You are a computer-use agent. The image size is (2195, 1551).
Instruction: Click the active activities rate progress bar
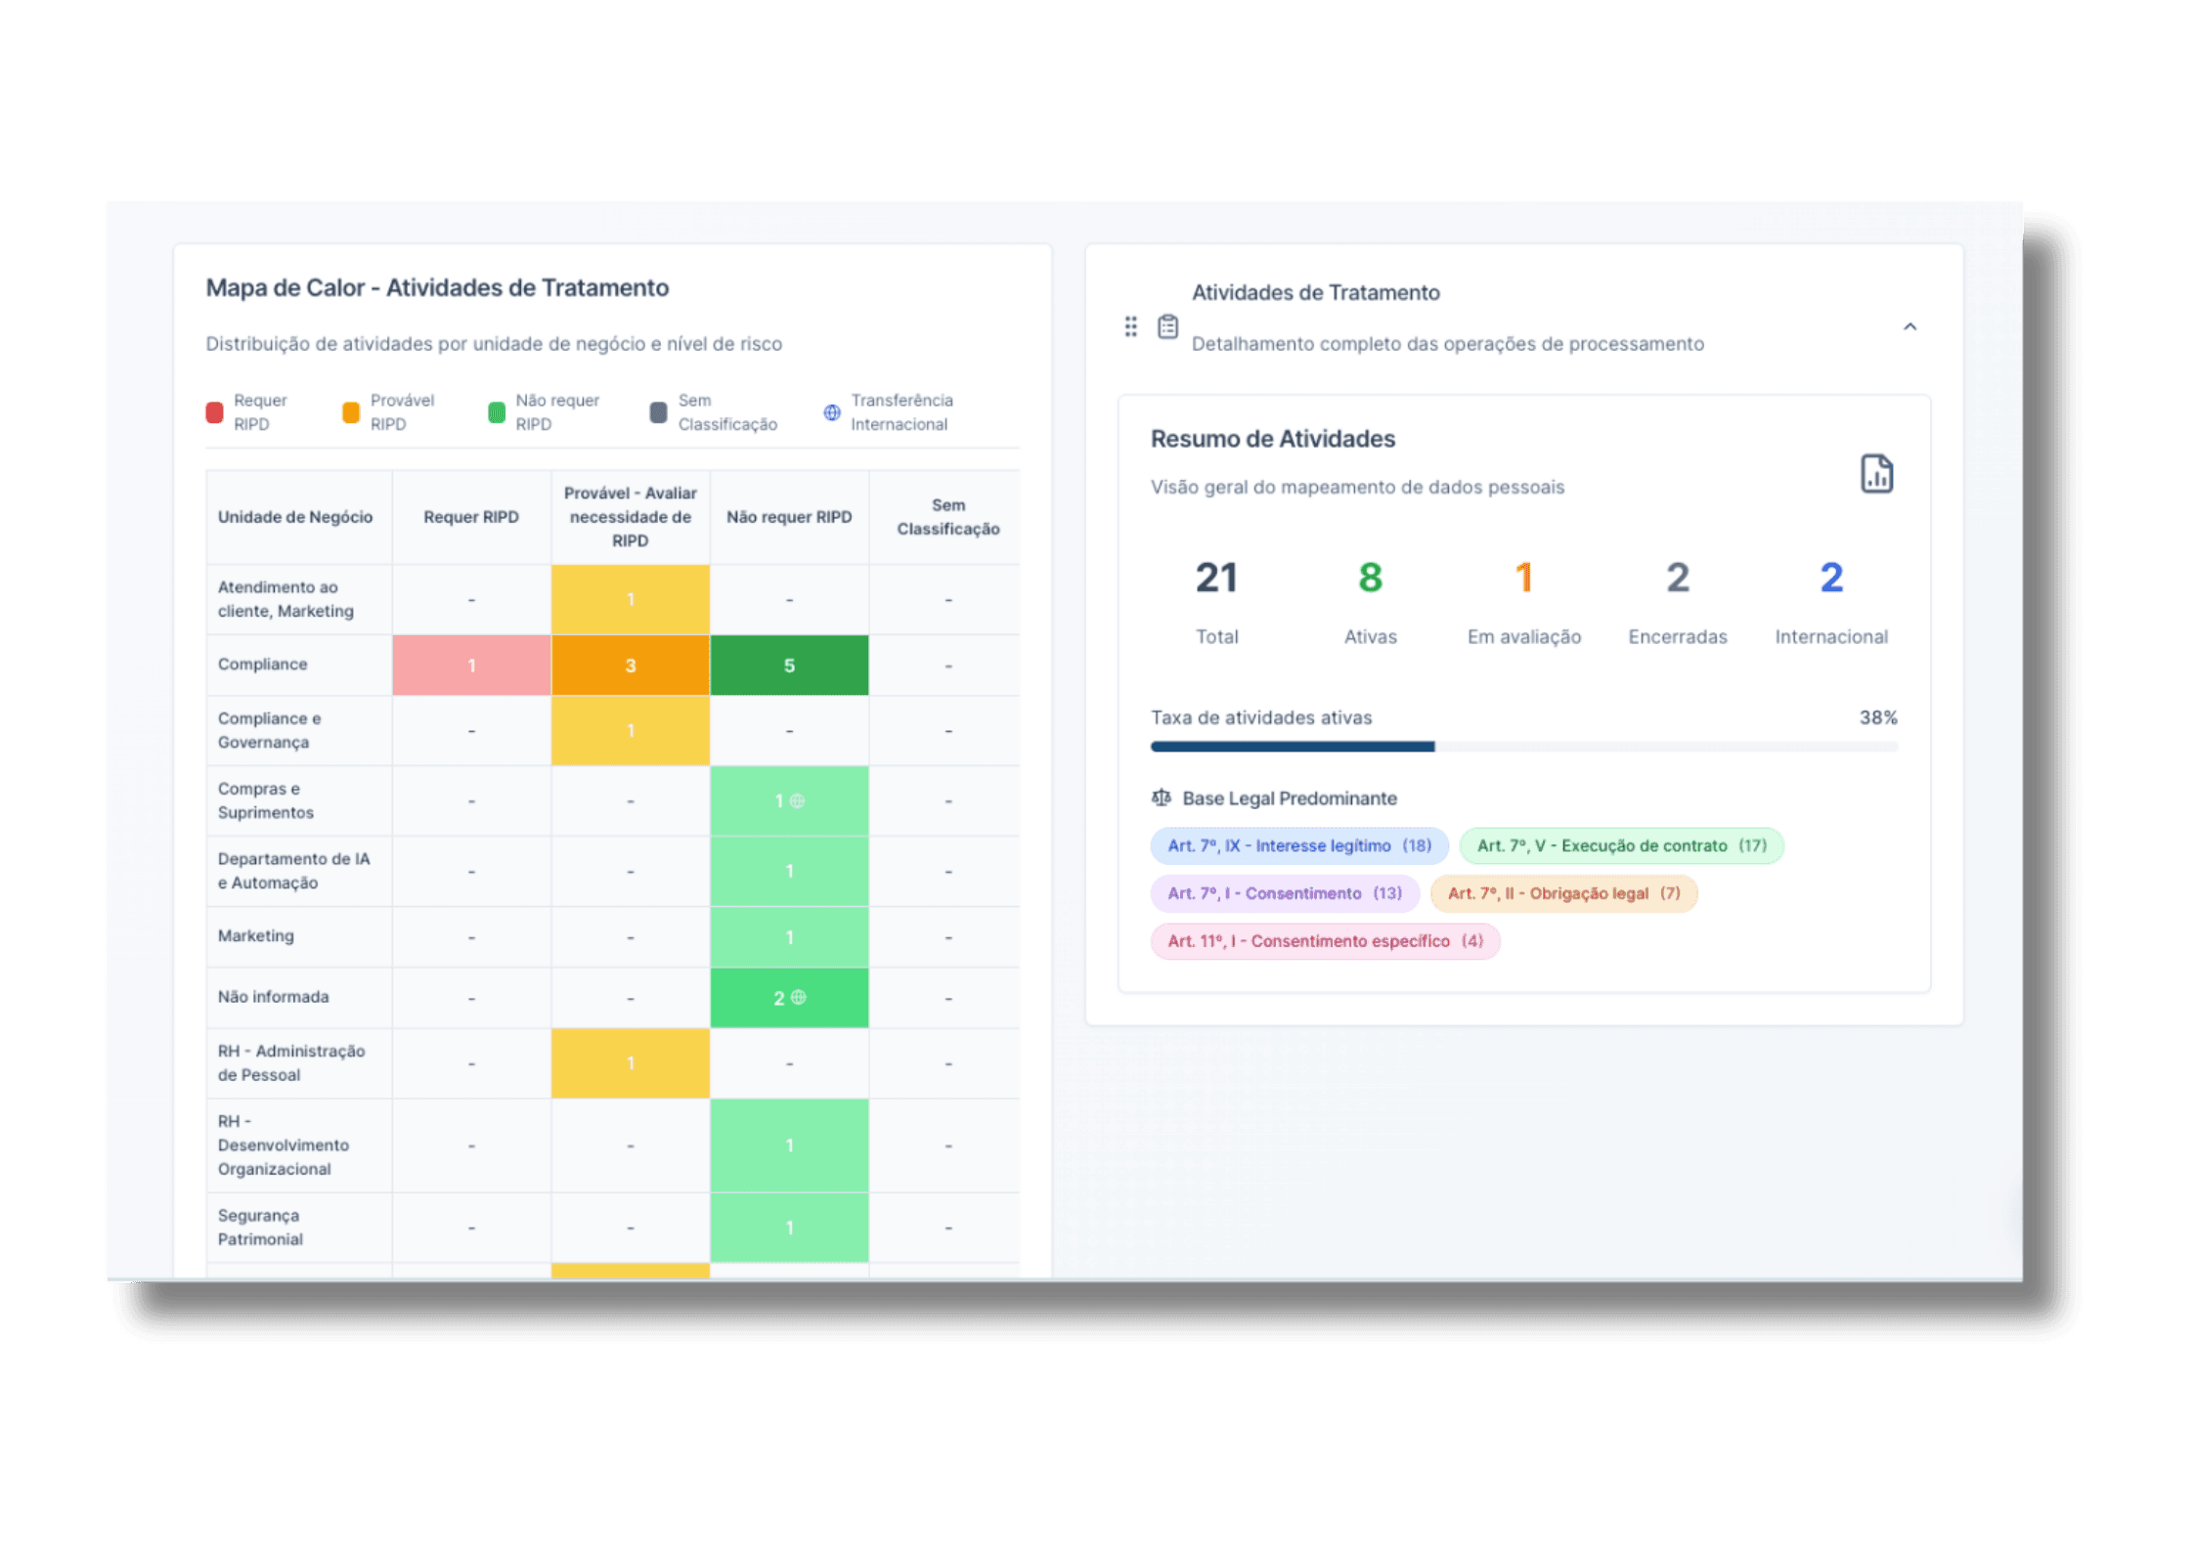pos(1523,747)
